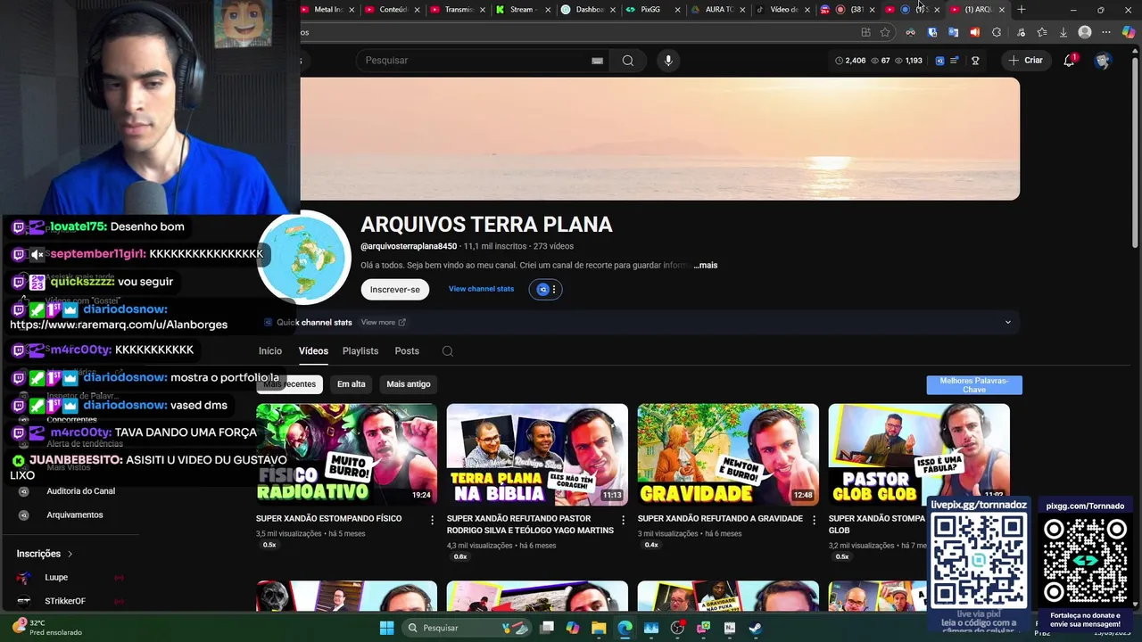
Task: Expand channel description with ...mais
Action: click(706, 265)
